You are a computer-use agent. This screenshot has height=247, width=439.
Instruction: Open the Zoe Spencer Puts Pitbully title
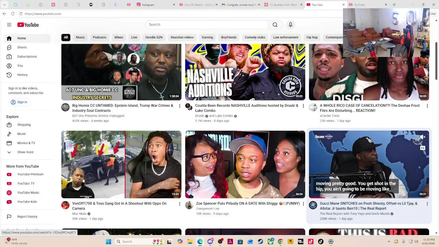coord(248,203)
